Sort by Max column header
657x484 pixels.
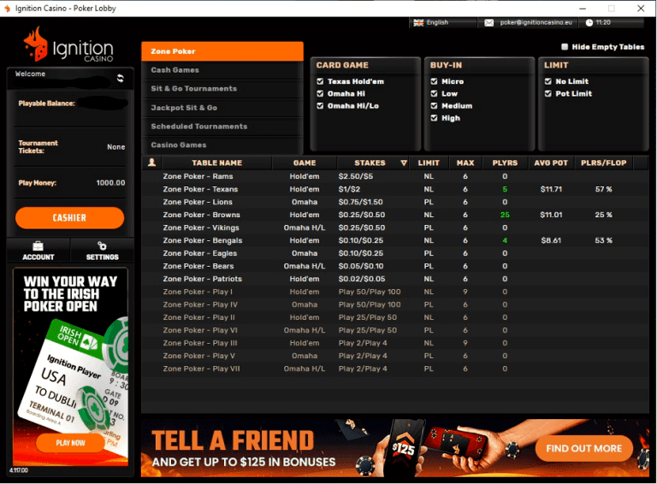click(x=465, y=162)
